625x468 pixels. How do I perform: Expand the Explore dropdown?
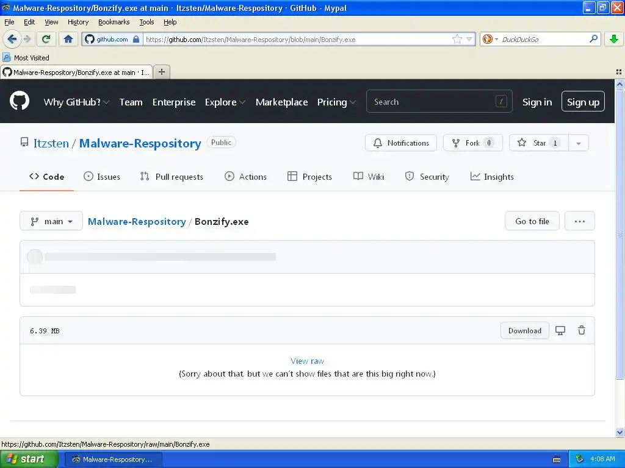(225, 102)
